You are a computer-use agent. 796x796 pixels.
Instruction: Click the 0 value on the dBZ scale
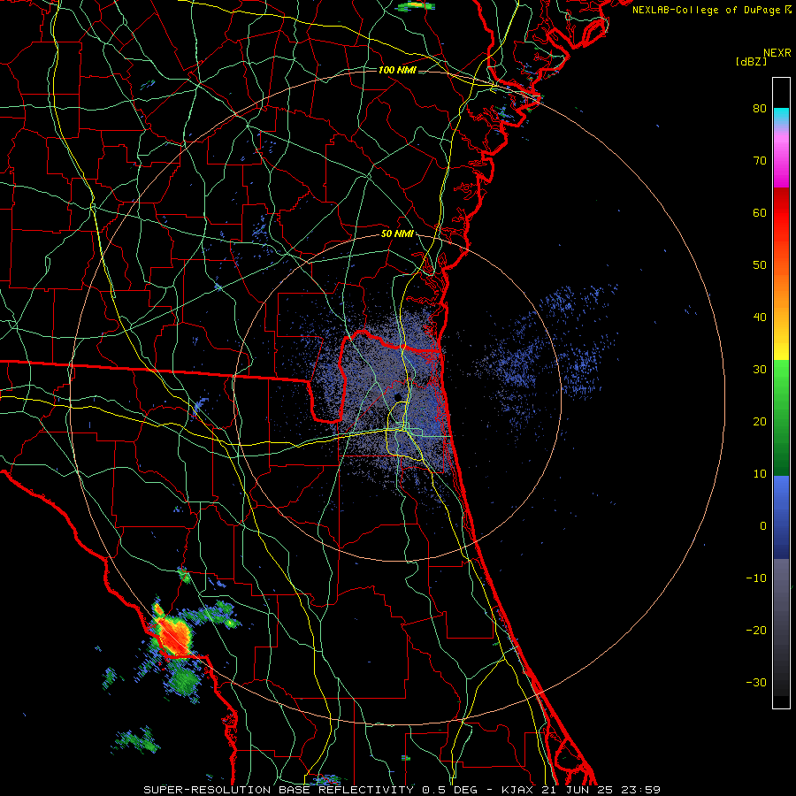pos(763,526)
